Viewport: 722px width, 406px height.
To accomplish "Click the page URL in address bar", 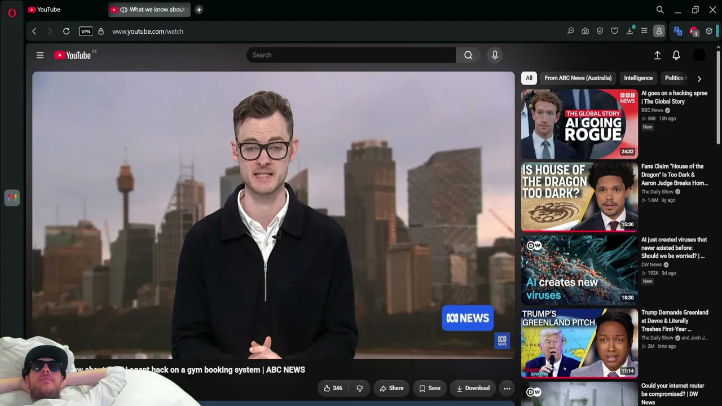I will 148,32.
